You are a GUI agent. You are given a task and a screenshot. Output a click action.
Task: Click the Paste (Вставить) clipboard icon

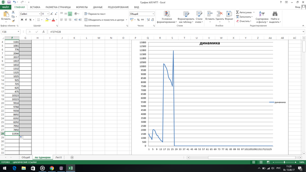[6, 14]
